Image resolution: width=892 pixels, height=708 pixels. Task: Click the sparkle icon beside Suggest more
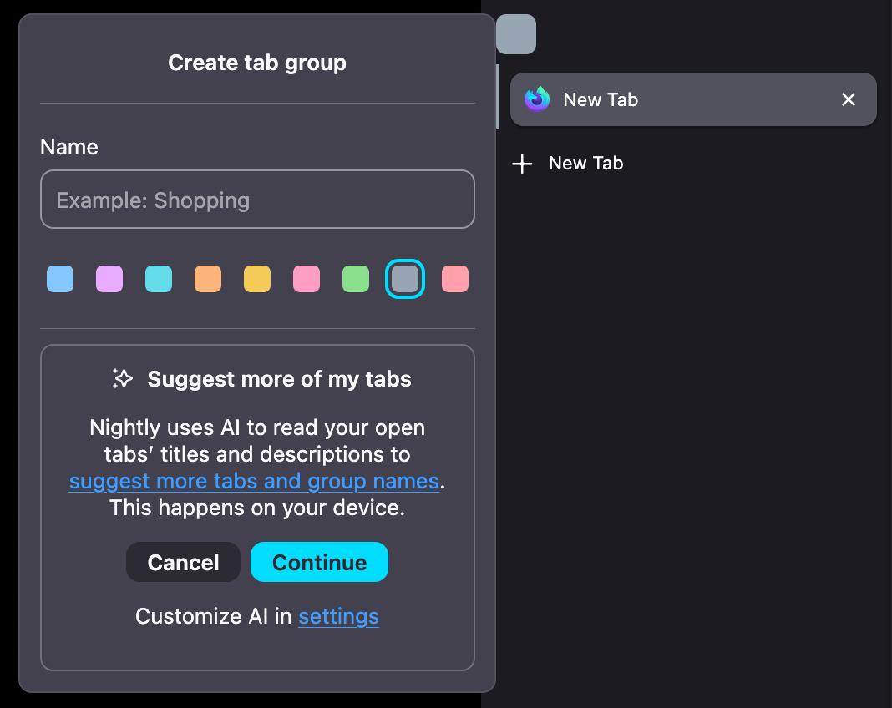(123, 379)
